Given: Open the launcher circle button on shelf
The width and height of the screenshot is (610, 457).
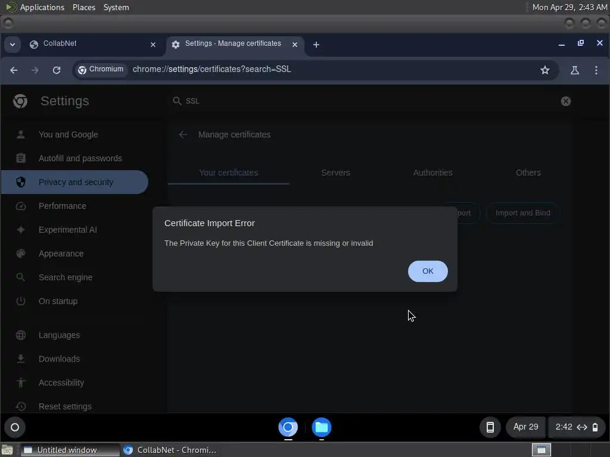Looking at the screenshot, I should pyautogui.click(x=15, y=427).
